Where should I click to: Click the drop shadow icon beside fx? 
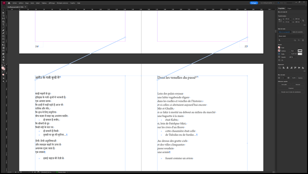279,60
